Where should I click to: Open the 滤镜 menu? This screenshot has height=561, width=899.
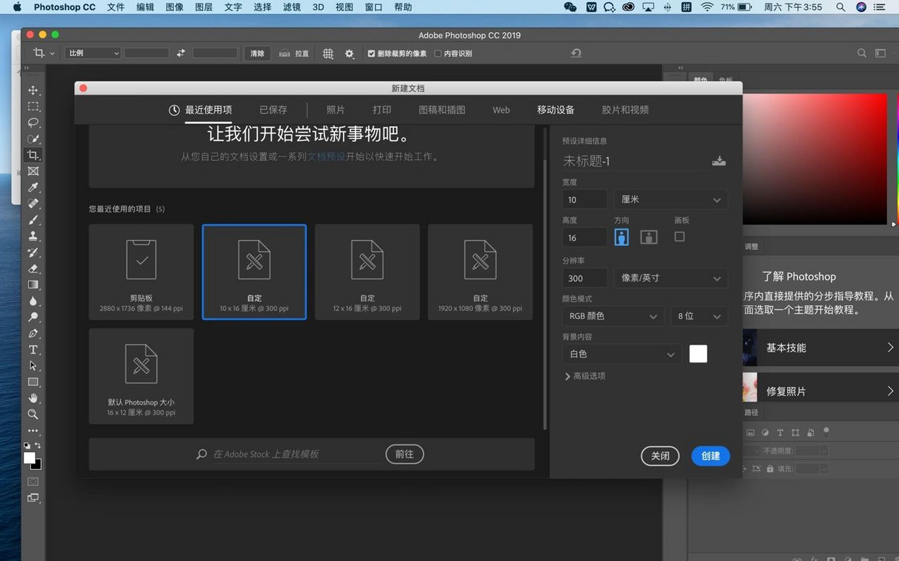pyautogui.click(x=291, y=7)
